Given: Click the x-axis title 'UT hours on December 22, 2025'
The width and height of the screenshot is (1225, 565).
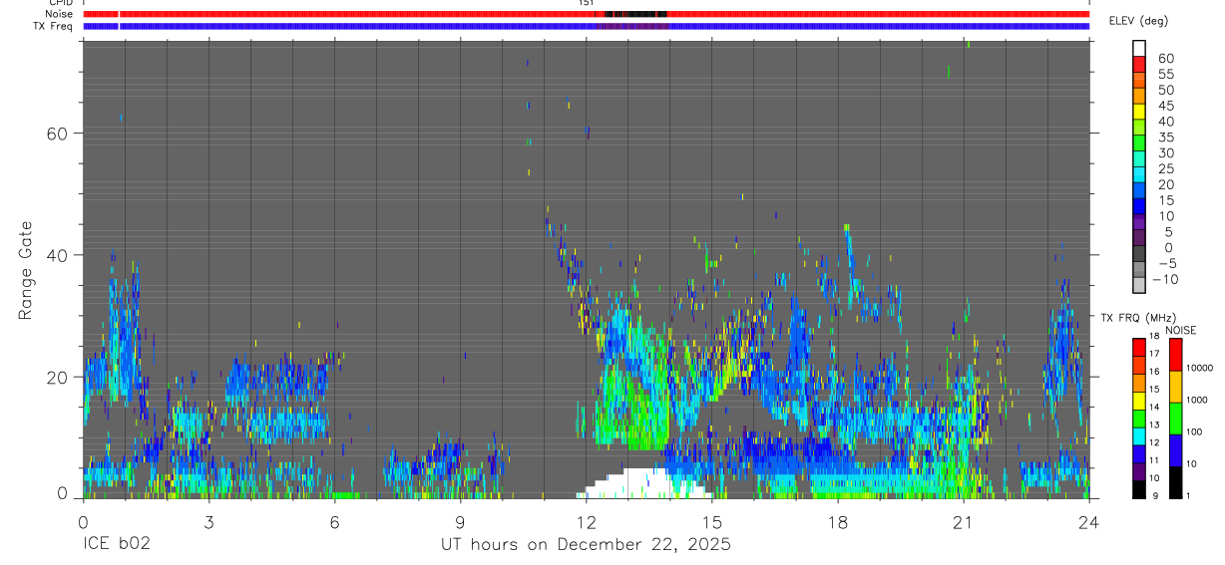Looking at the screenshot, I should coord(587,545).
